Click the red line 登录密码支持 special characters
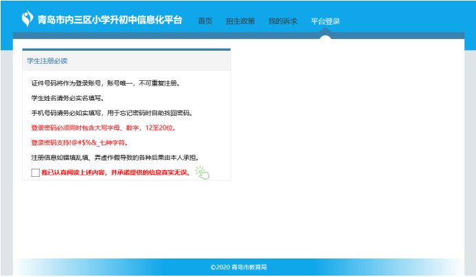 (79, 143)
